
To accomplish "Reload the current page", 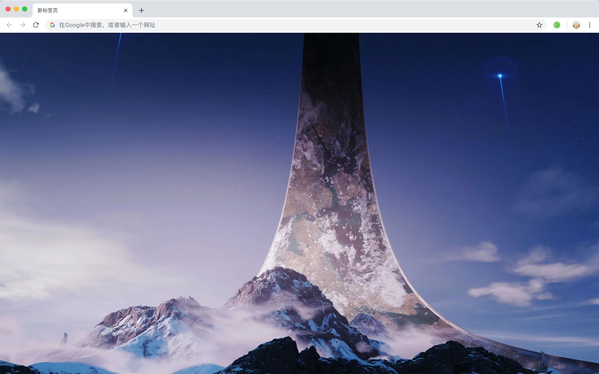I will 36,25.
